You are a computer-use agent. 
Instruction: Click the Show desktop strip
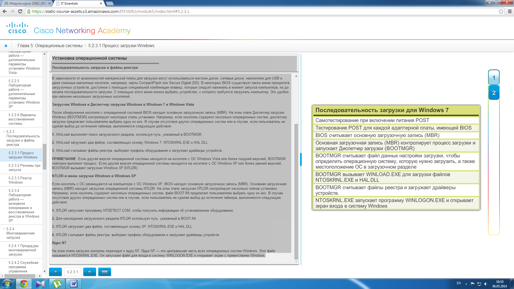(512, 284)
